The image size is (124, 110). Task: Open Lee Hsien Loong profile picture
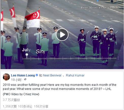[6, 77]
